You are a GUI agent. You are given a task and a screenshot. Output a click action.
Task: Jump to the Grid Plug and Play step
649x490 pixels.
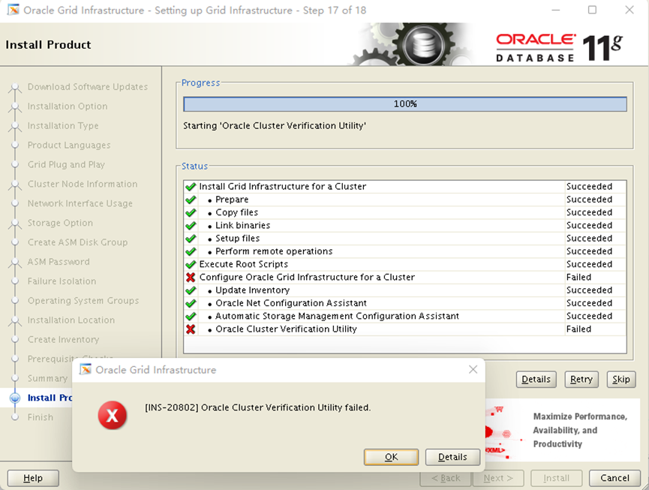point(66,165)
